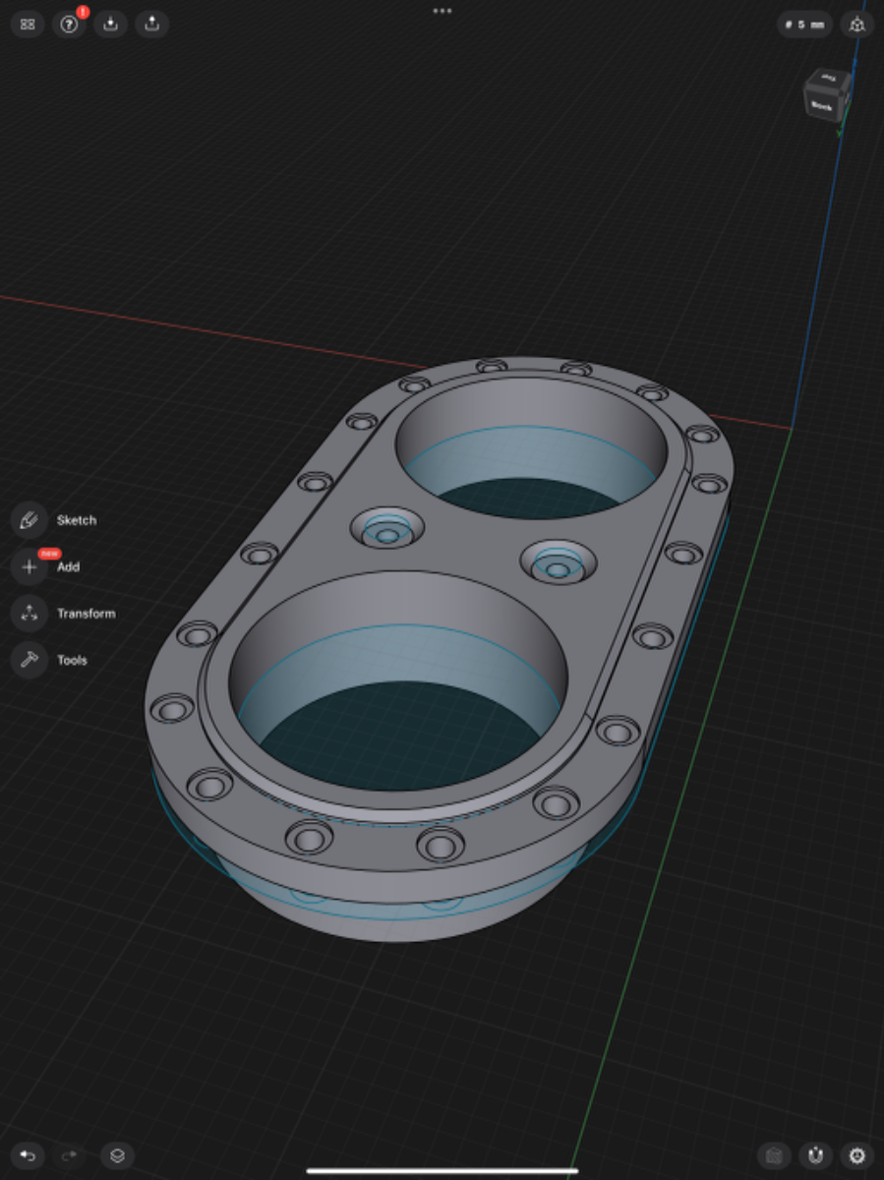Toggle the box icon beside the magnet
The width and height of the screenshot is (884, 1180).
click(774, 1155)
